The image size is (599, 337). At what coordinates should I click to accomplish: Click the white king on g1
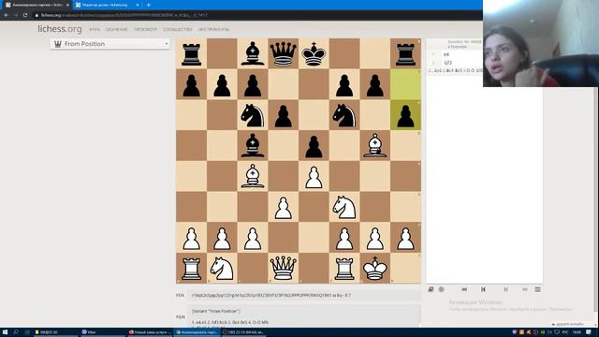pos(374,268)
